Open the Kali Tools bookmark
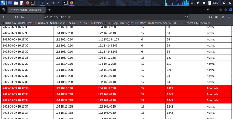This screenshot has height=119, width=233. click(x=25, y=23)
